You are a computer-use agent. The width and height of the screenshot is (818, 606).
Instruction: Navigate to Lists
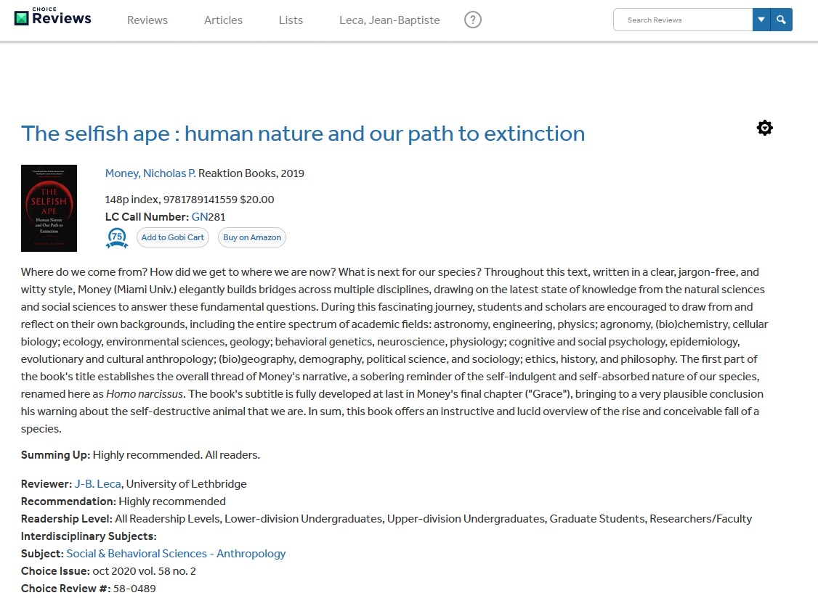pyautogui.click(x=291, y=20)
